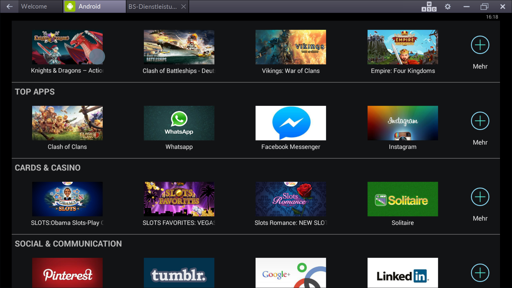The image size is (512, 288).
Task: Open Slots Romance game thumbnail
Action: coord(291,199)
